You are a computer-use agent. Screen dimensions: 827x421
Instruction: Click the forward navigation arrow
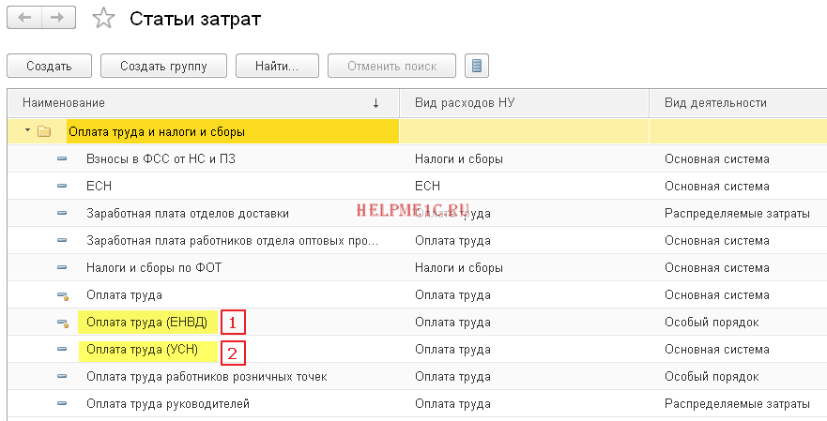click(x=57, y=18)
